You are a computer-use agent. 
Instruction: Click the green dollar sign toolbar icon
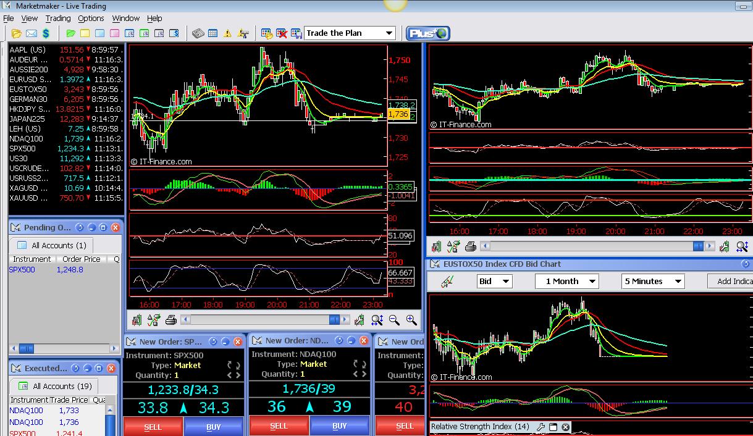point(46,33)
